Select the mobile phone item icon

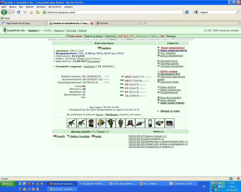pos(150,123)
